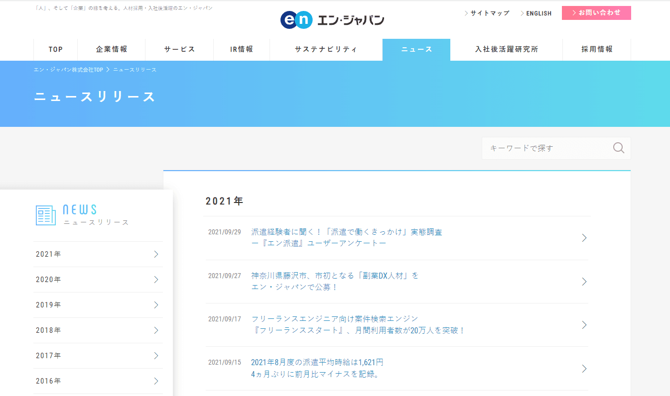Click arrow beside the 2021/09/17 news item
670x396 pixels.
click(584, 325)
